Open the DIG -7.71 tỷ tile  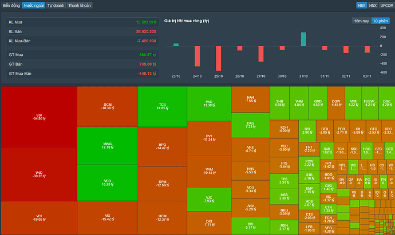click(209, 223)
